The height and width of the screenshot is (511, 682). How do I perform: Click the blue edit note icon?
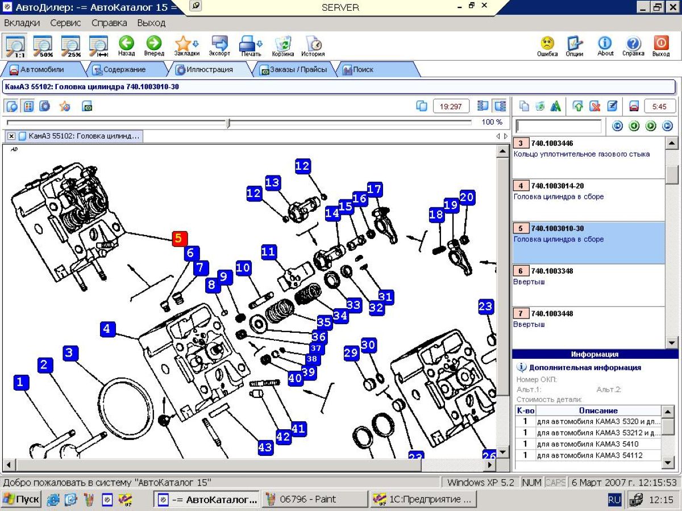click(612, 106)
